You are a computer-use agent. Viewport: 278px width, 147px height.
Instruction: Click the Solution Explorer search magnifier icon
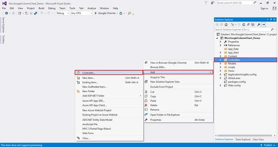(272, 29)
